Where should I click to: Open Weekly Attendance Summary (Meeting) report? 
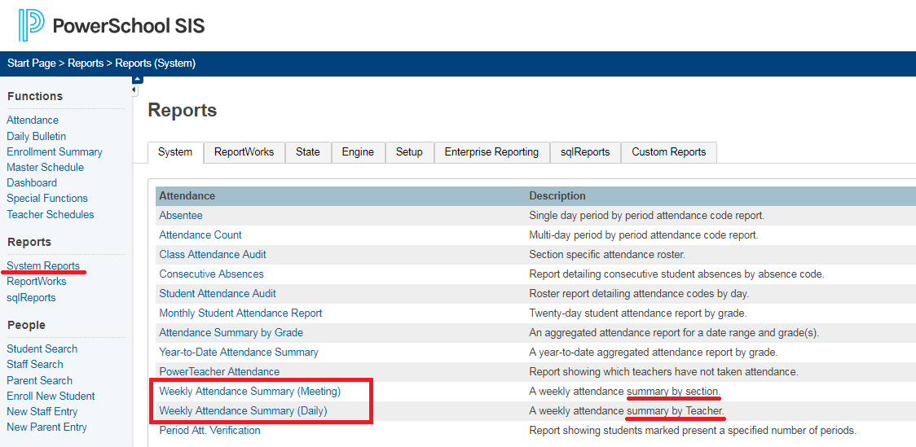click(x=250, y=392)
